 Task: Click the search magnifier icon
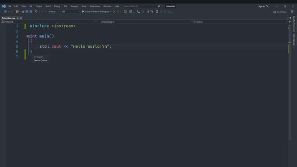point(159,6)
